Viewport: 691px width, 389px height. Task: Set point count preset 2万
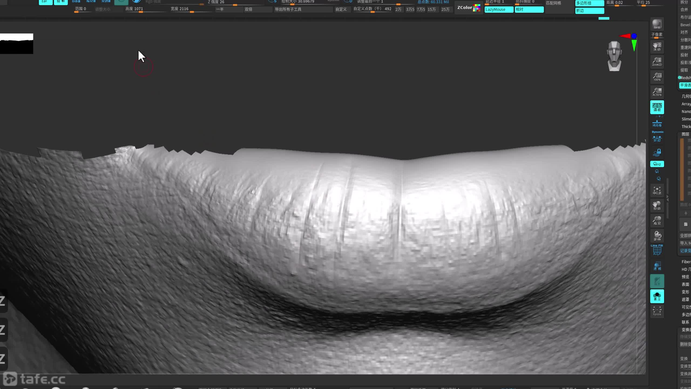click(398, 9)
